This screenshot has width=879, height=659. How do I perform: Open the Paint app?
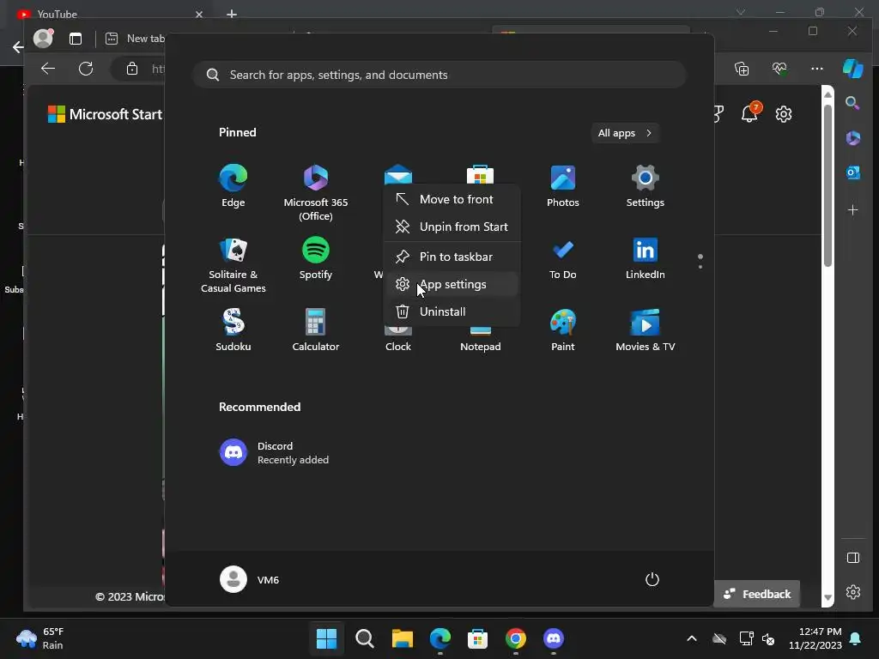[x=563, y=330]
